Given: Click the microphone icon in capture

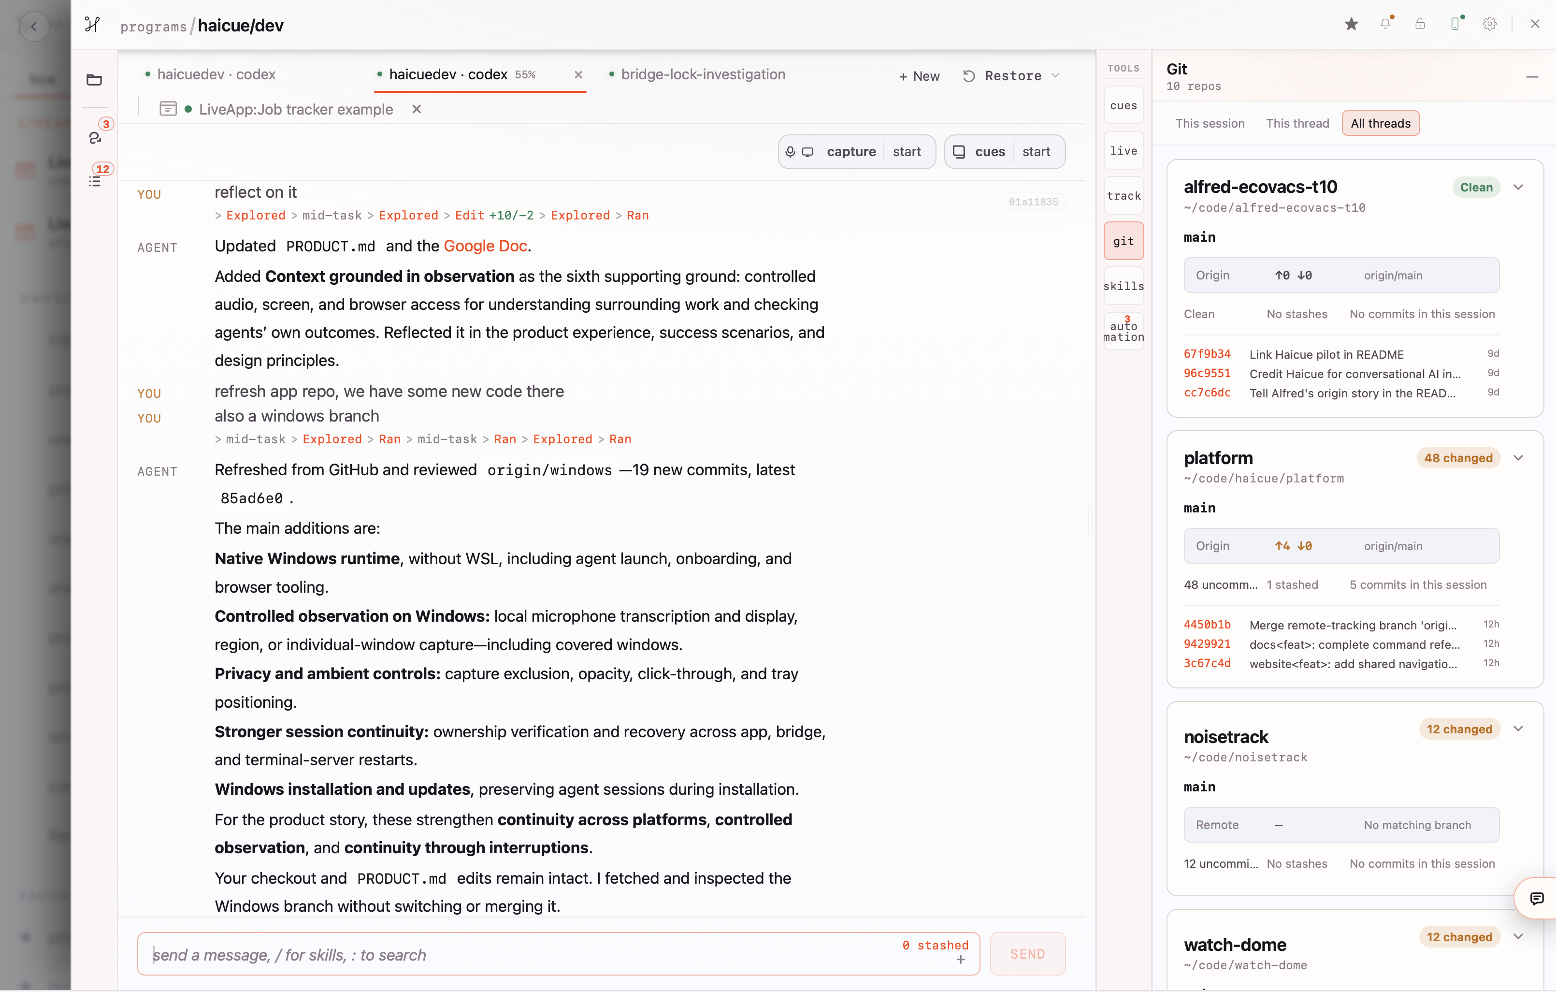Looking at the screenshot, I should (790, 152).
